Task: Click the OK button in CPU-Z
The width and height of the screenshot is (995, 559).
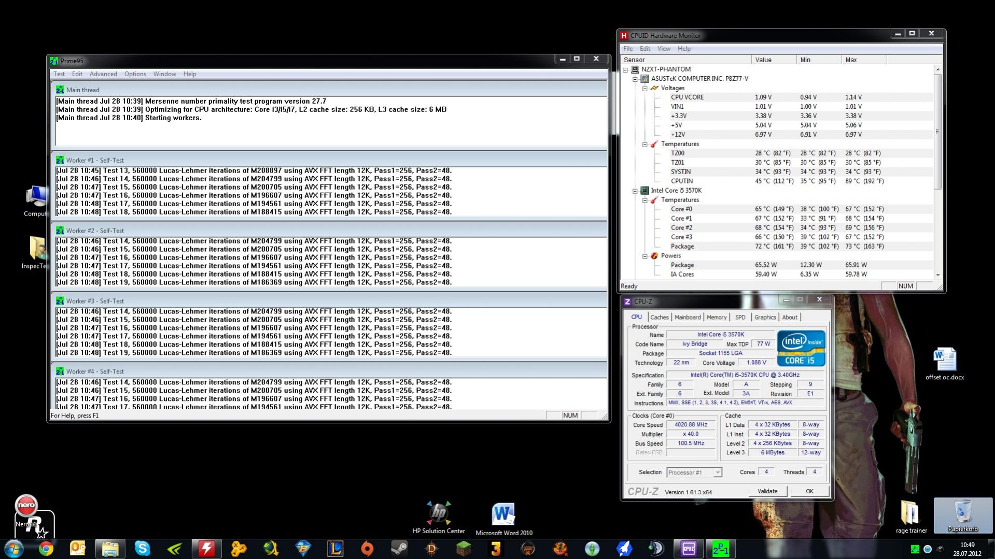Action: click(809, 492)
